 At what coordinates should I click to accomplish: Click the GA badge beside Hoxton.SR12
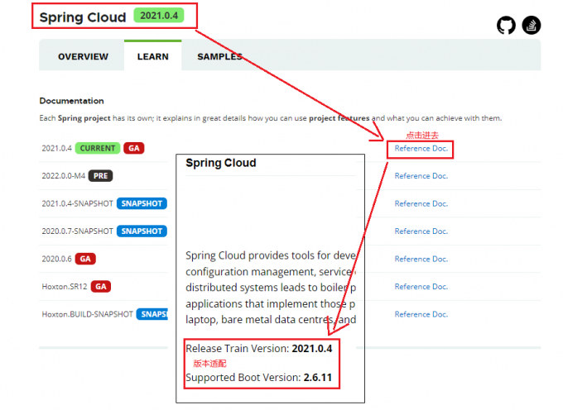tap(101, 286)
